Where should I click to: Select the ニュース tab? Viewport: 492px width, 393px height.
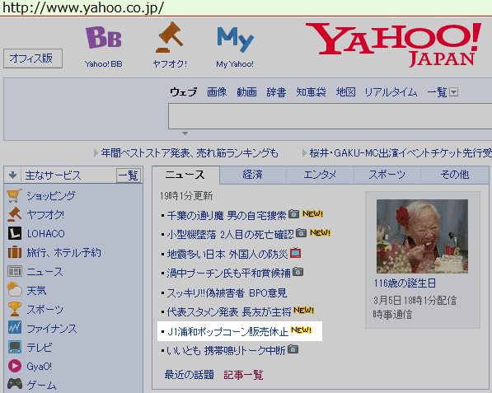(185, 175)
